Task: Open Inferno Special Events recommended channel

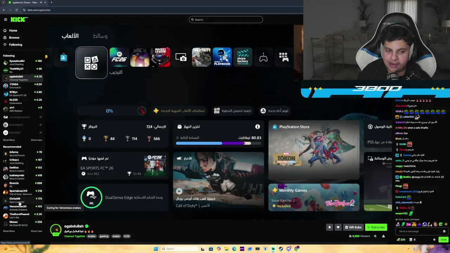Action: pos(22,153)
